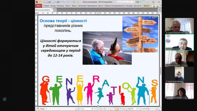This screenshot has height=111, width=197.
Task: Click the Search folder binoculars icon
Action: [157, 6]
